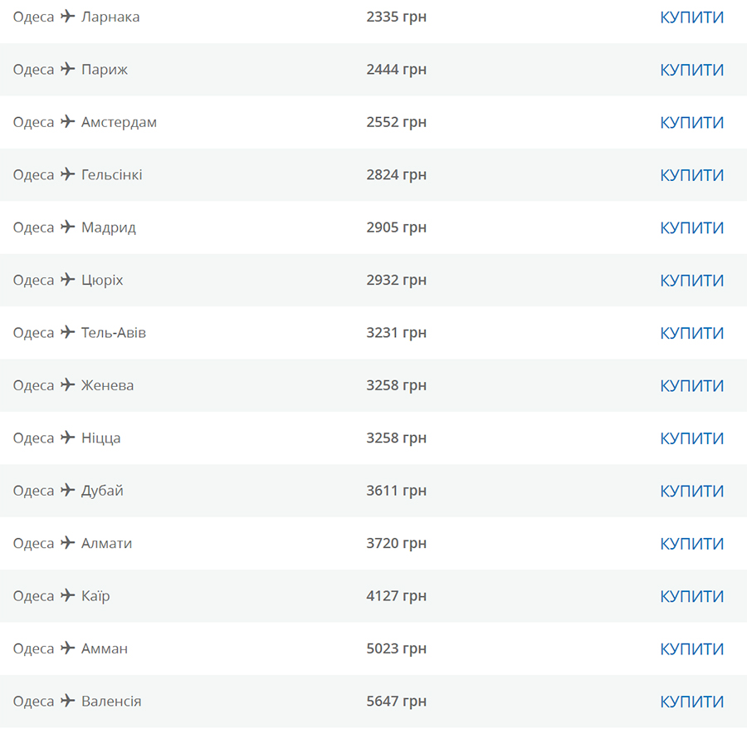Screen dimensions: 747x729
Task: Buy the Женева flight ticket
Action: (691, 385)
